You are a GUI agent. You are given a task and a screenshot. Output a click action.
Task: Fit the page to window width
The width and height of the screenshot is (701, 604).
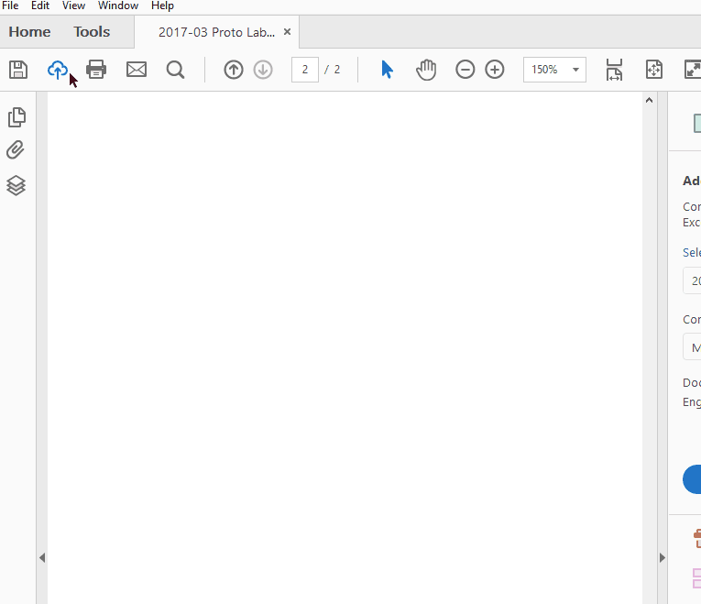point(614,70)
